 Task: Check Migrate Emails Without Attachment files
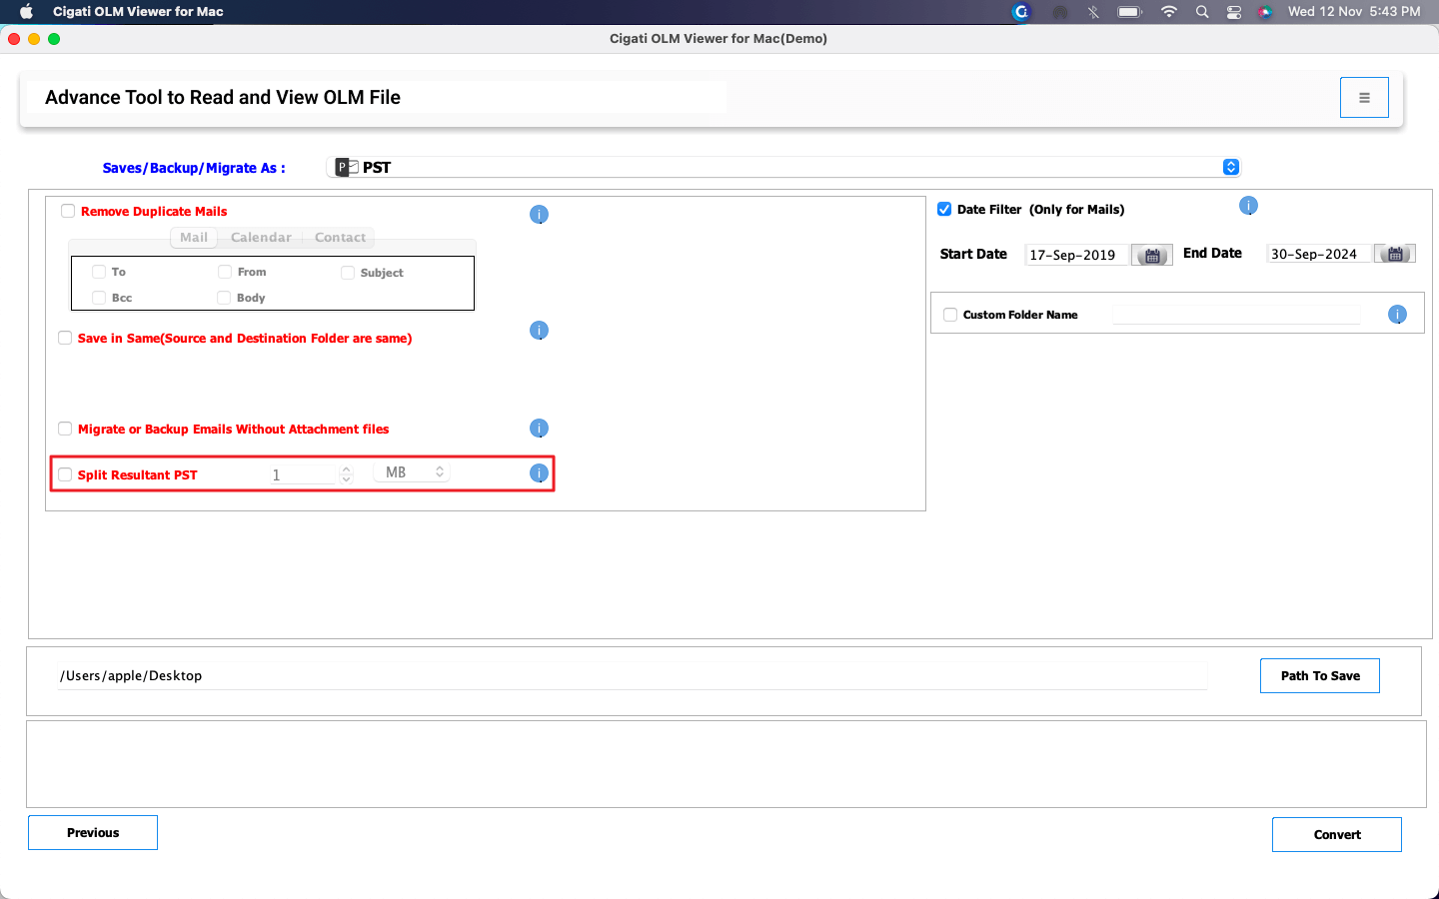[65, 429]
